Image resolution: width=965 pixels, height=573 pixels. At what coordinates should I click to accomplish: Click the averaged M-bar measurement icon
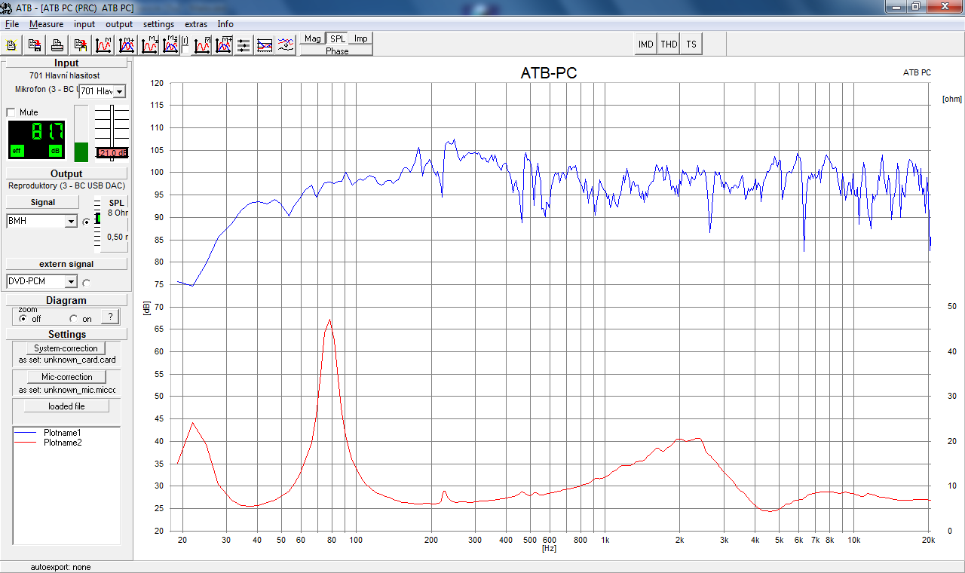202,45
